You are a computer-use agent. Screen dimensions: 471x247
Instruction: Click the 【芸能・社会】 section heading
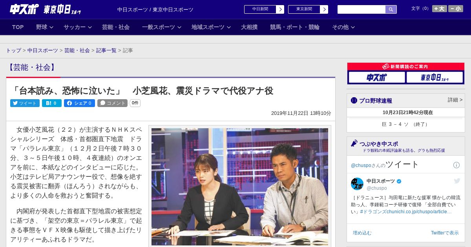click(x=32, y=67)
